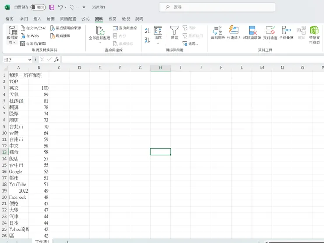Click 進階 (Advanced filter) button
Viewport: 324px width, 243px height.
190,44
